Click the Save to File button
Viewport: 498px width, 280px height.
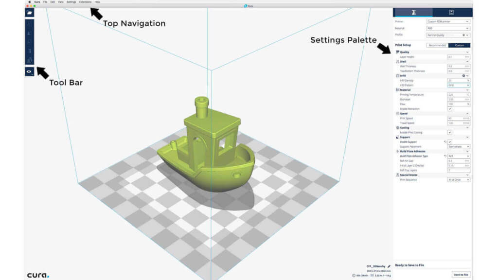[x=462, y=274]
